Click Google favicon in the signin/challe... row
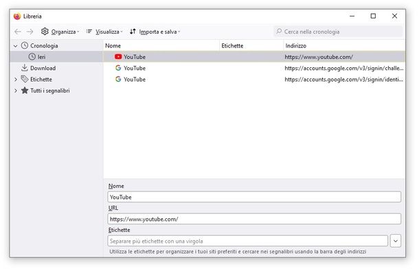Image resolution: width=419 pixels, height=273 pixels. click(x=118, y=68)
